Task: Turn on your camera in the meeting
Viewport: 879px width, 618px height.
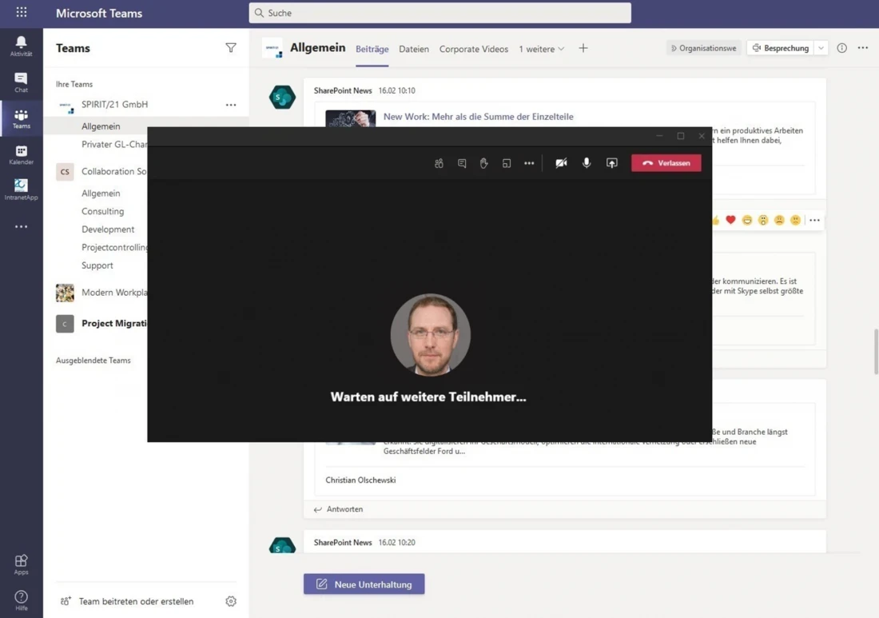Action: pos(561,163)
